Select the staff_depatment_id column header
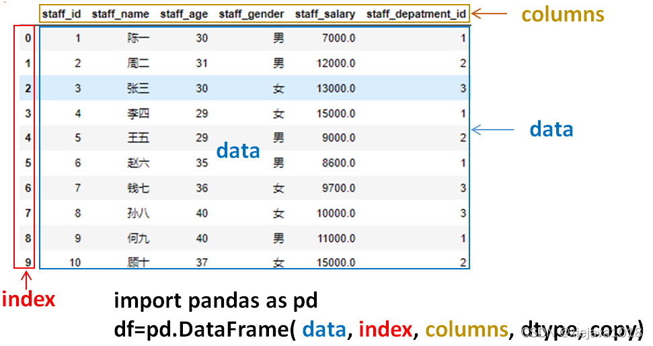This screenshot has height=346, width=653. [416, 15]
